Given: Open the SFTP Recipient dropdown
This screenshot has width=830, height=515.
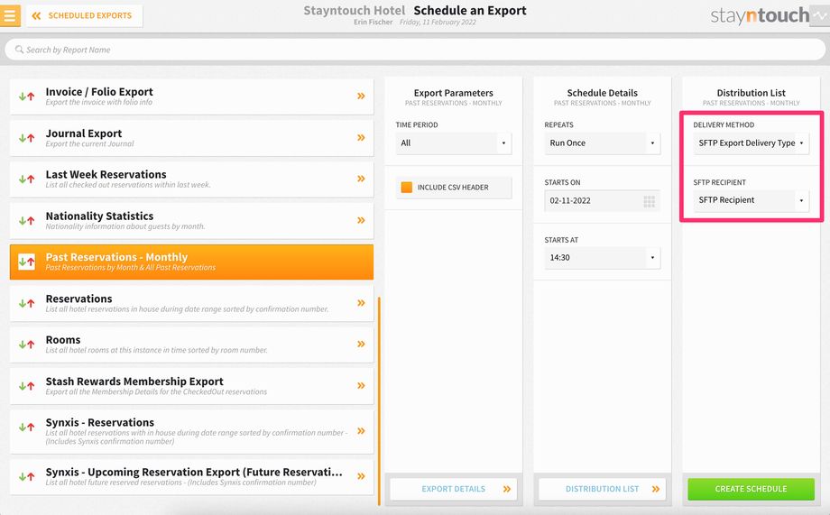Looking at the screenshot, I should pos(752,200).
